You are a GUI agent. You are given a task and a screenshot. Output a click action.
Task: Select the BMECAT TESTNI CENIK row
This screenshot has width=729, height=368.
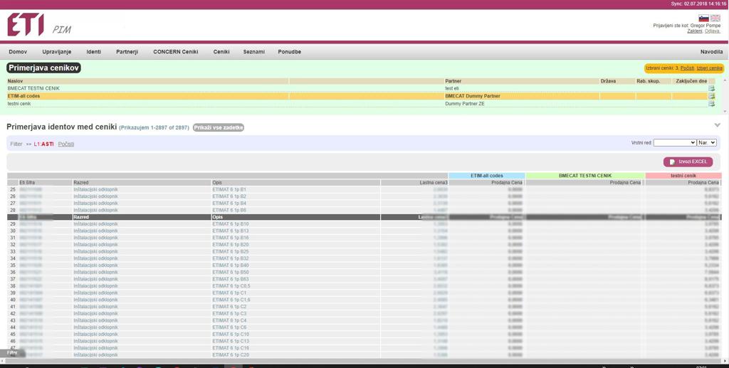pyautogui.click(x=357, y=88)
